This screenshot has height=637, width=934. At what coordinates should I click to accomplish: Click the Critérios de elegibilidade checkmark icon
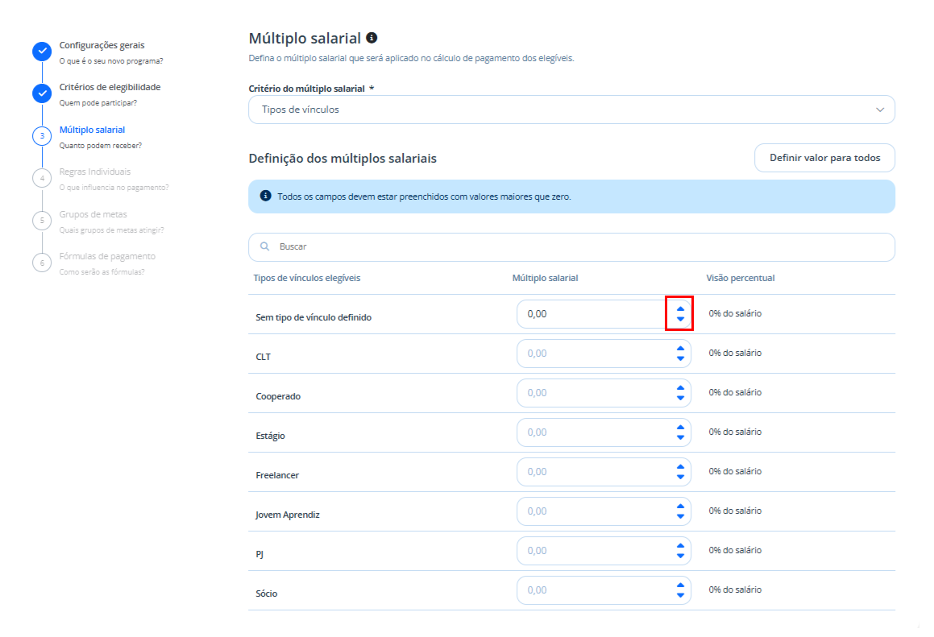[42, 93]
